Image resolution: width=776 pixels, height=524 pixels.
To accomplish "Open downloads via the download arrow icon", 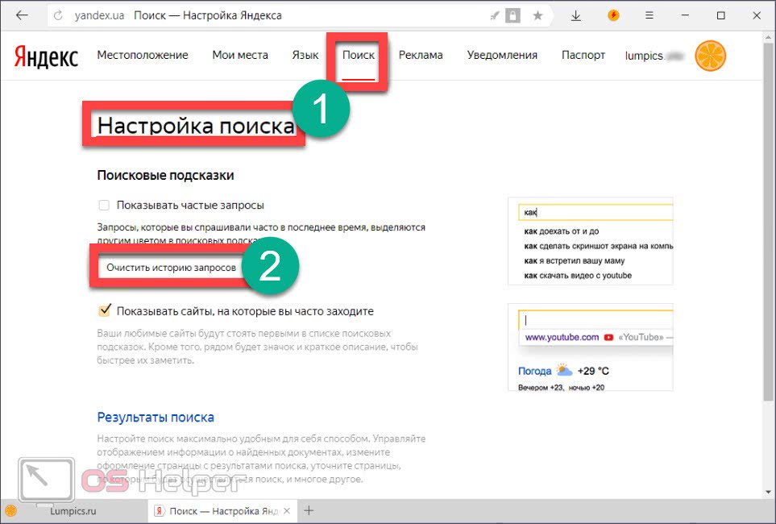I will tap(576, 16).
